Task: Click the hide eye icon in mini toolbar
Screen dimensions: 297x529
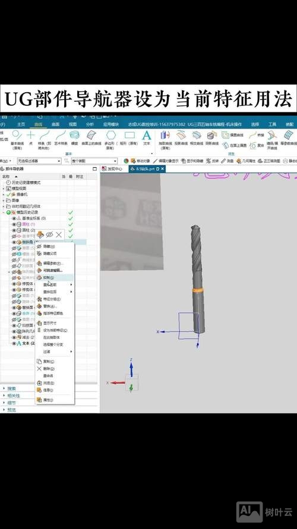Action: coord(49,234)
